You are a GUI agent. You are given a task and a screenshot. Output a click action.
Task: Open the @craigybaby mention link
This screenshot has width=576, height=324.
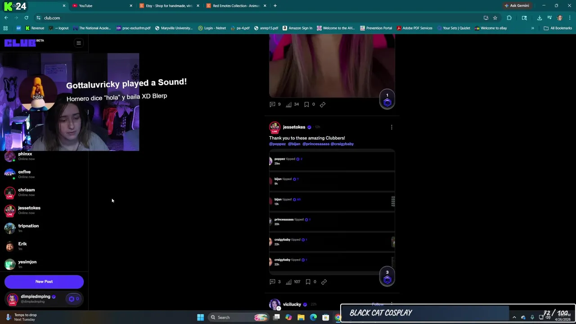click(342, 144)
